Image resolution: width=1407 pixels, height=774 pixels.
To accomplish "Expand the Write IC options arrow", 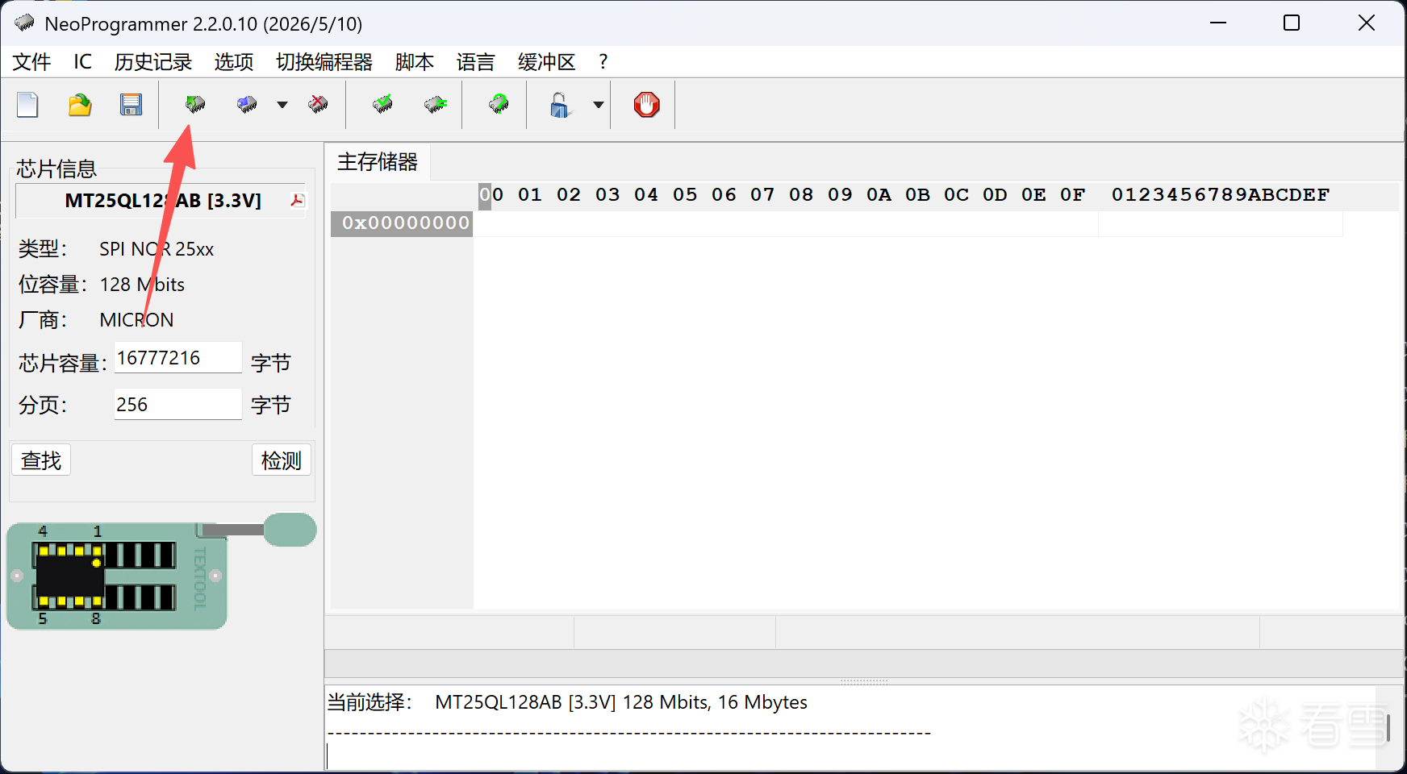I will coord(282,105).
